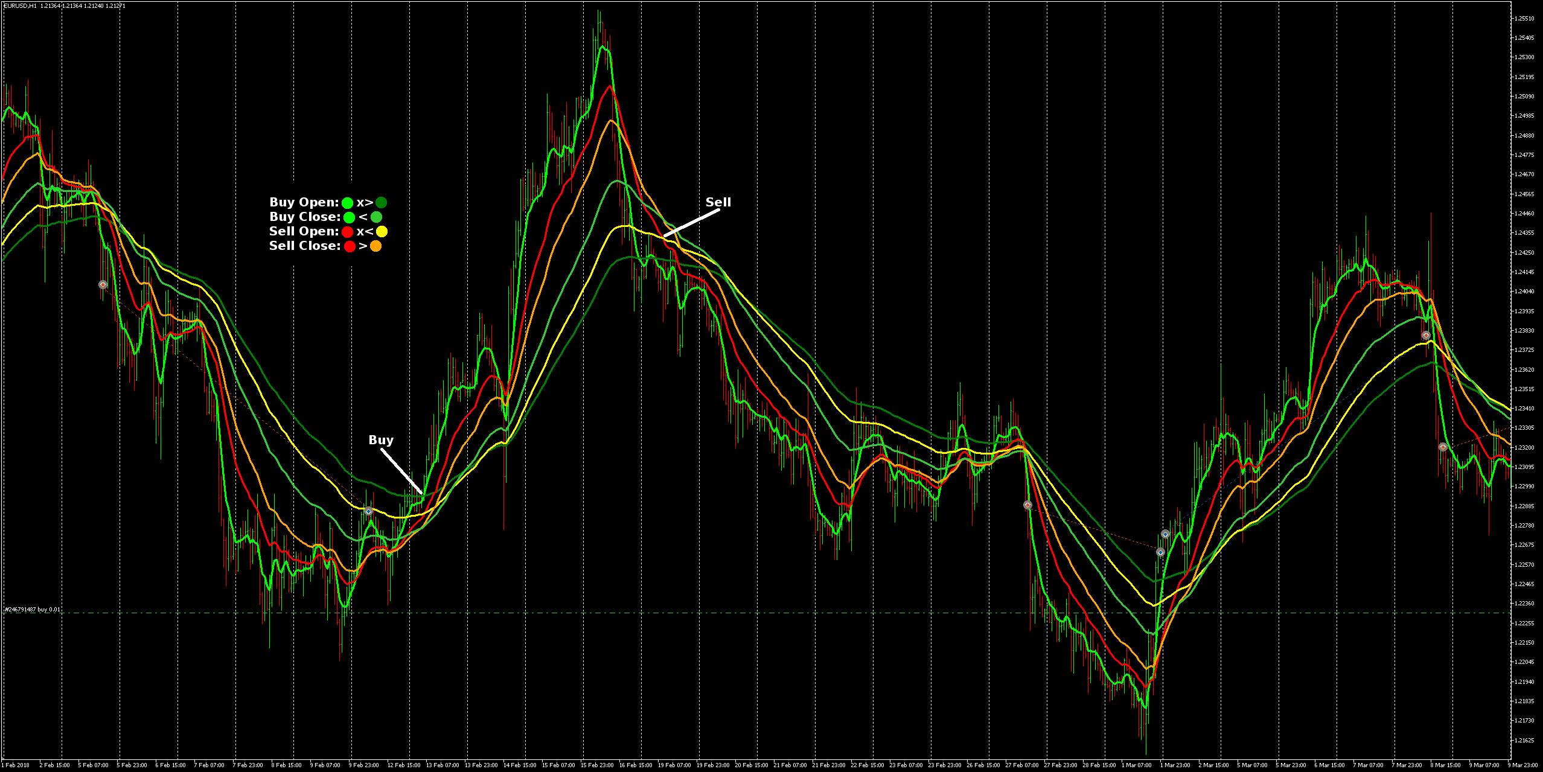Click the 1.24670 price scale label
The height and width of the screenshot is (772, 1543).
1524,174
